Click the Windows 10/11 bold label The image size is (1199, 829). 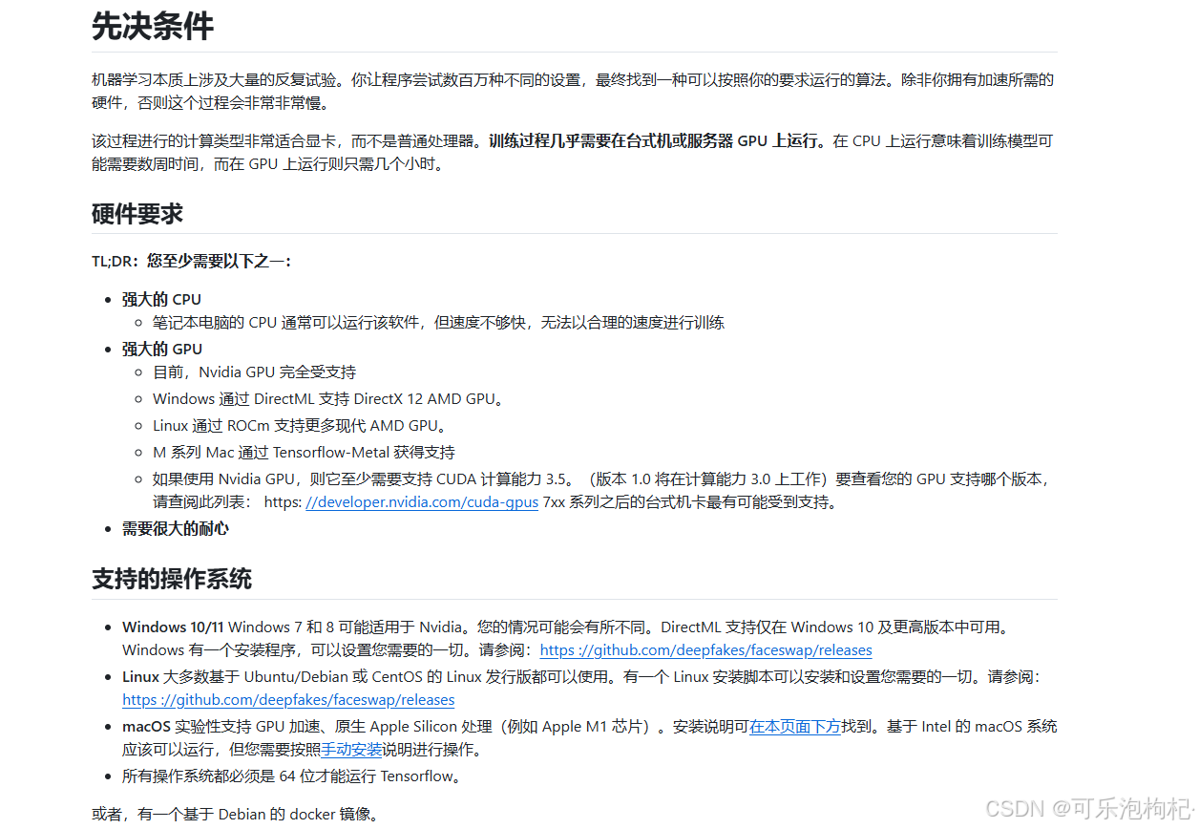tap(173, 627)
